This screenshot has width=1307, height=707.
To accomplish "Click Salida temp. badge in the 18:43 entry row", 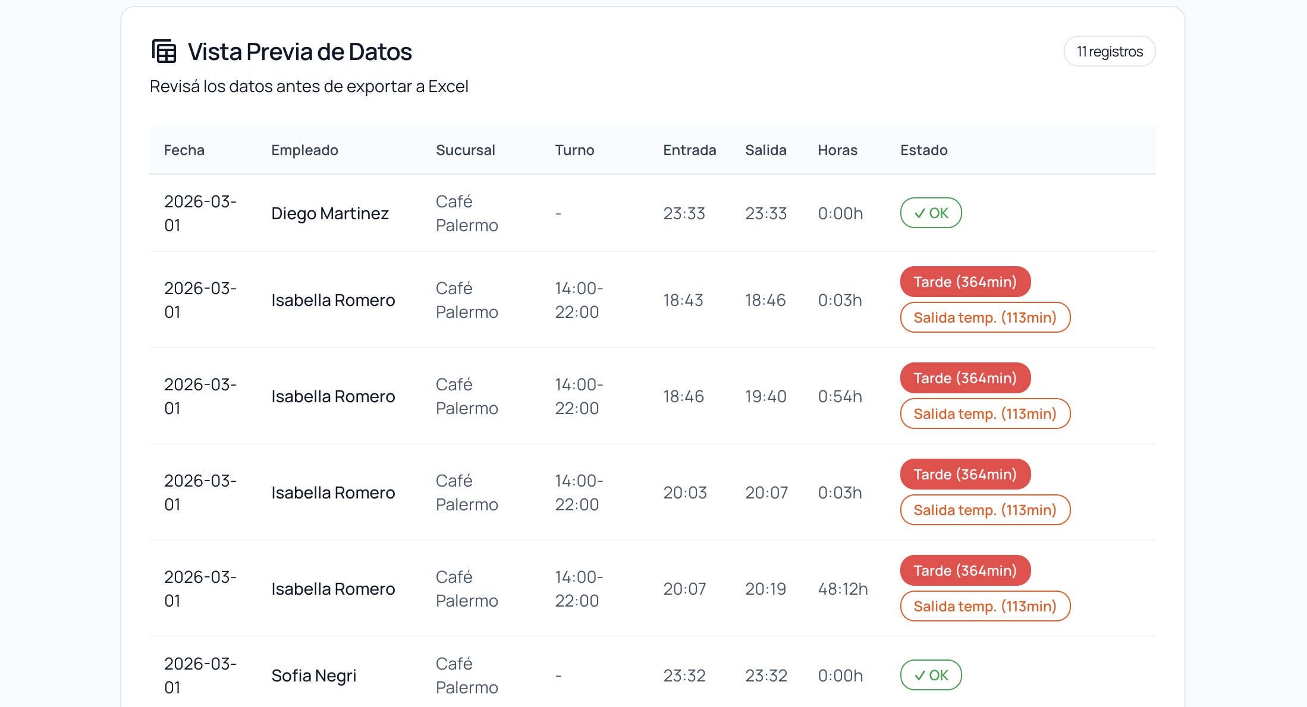I will 985,317.
